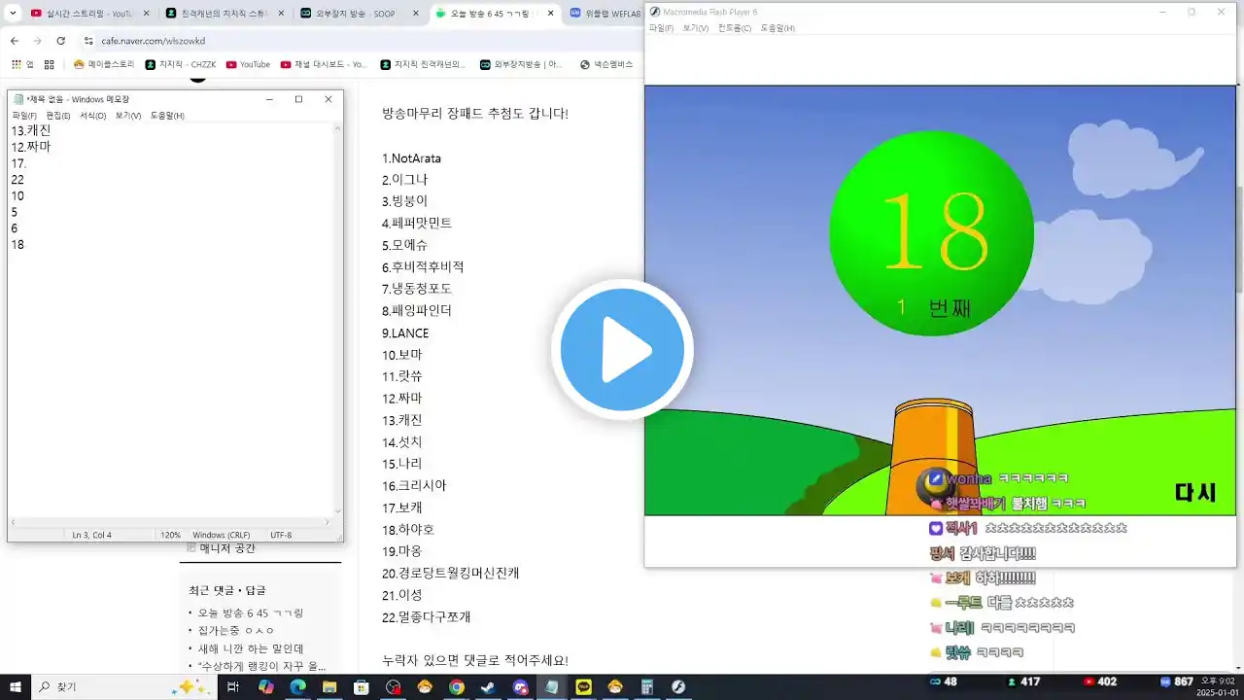Click the 다시 button in Flash game
The width and height of the screenshot is (1244, 700).
[1195, 492]
